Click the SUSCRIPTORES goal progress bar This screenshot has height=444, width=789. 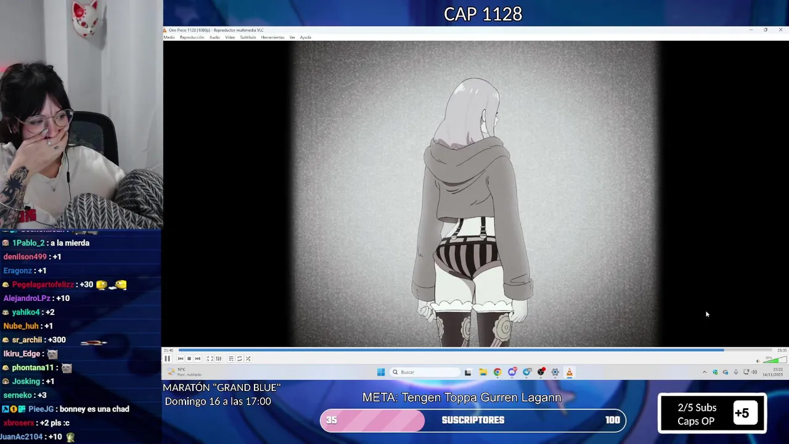473,420
